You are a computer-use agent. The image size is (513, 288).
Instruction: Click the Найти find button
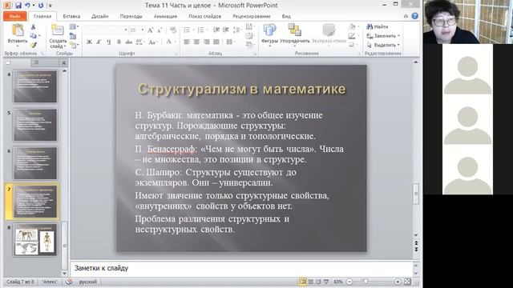[x=378, y=26]
